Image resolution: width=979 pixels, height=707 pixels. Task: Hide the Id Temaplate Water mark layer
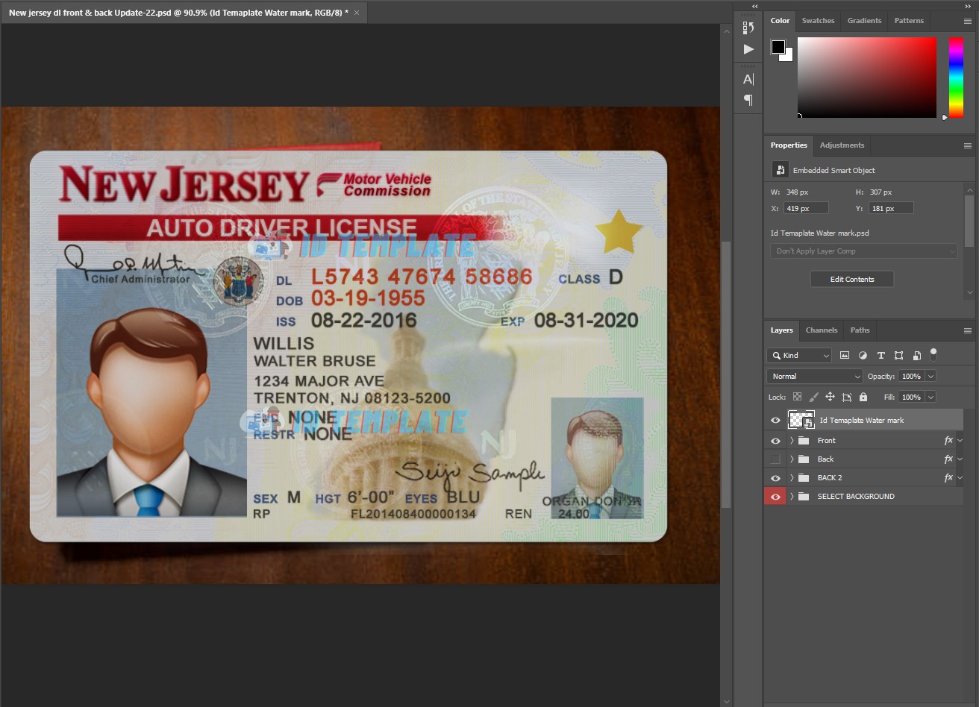pos(775,421)
